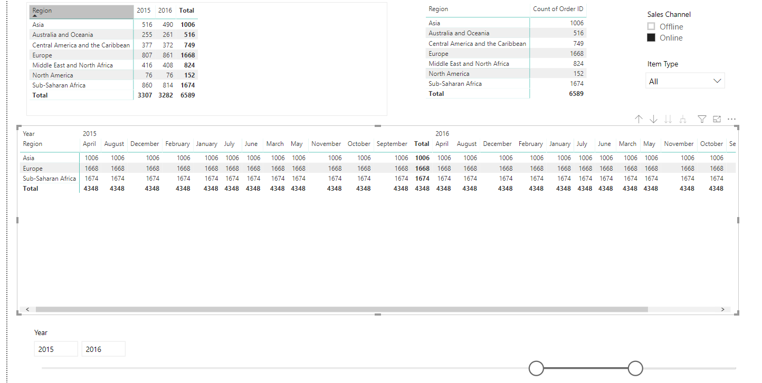This screenshot has height=383, width=762.
Task: Click the October column header under 2016
Action: (x=711, y=144)
